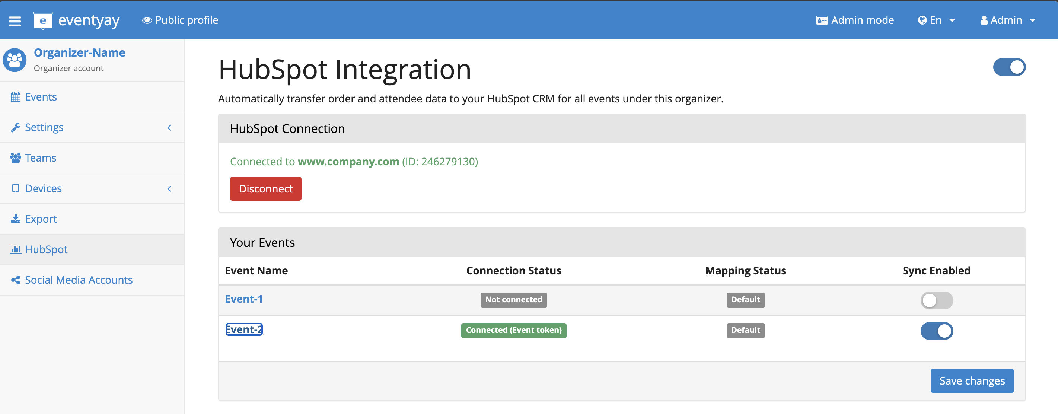Open the hamburger navigation menu
Viewport: 1058px width, 414px height.
pyautogui.click(x=15, y=20)
